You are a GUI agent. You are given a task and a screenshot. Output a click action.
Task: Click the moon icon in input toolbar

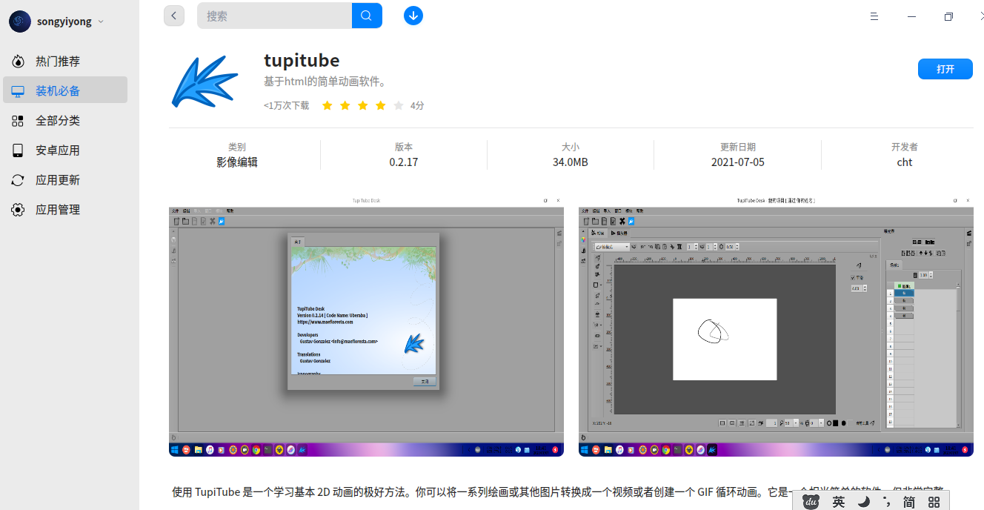pos(863,502)
